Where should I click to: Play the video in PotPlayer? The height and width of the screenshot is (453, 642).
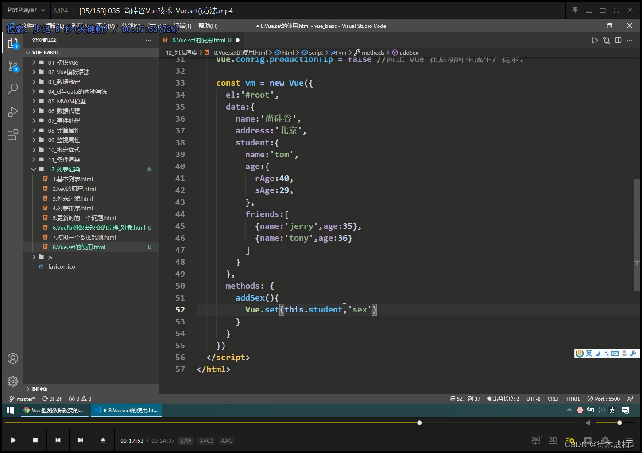(13, 440)
